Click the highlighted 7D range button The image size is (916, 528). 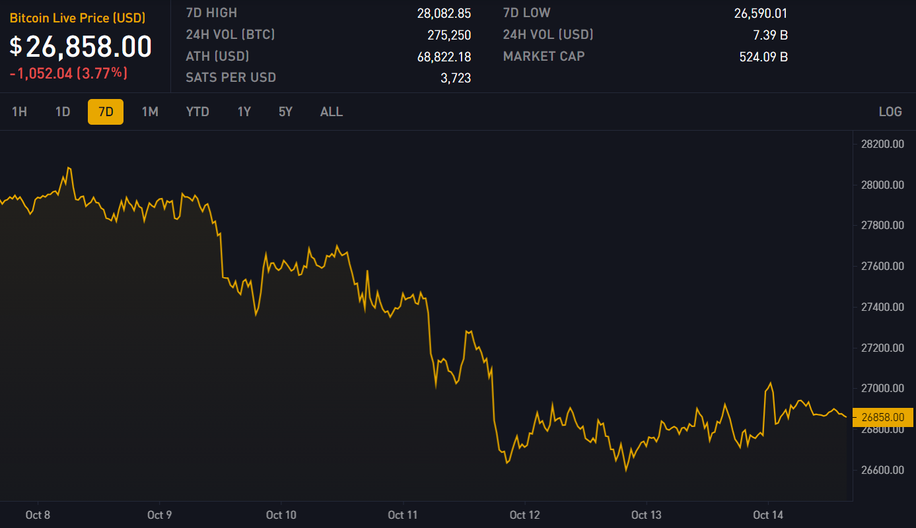[106, 112]
